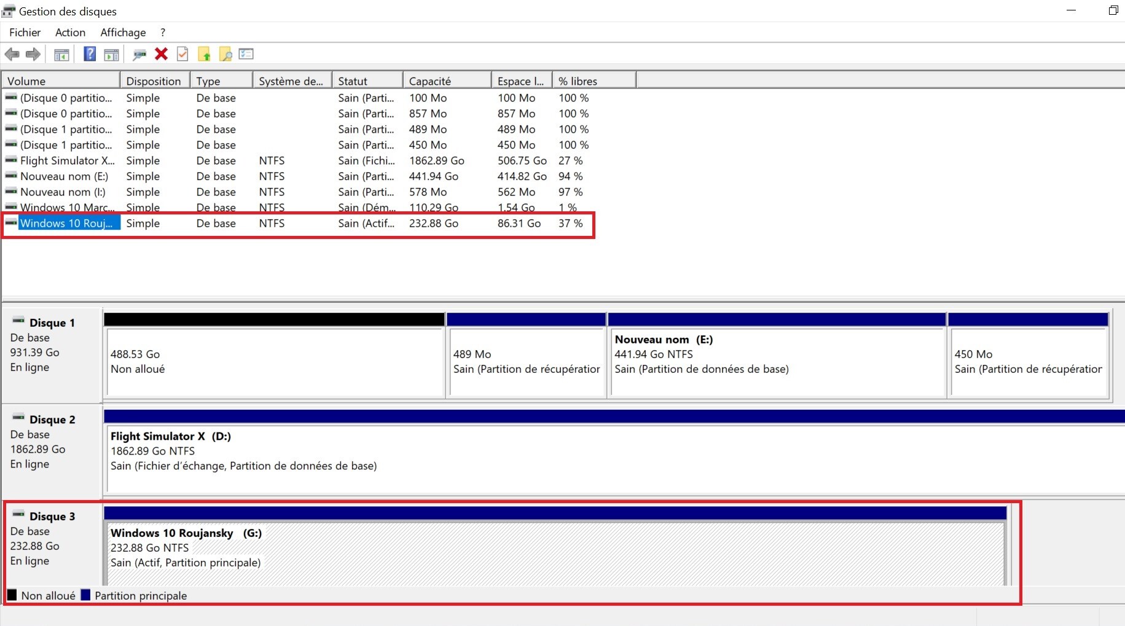Click the folder icon with green up arrow

click(x=204, y=54)
